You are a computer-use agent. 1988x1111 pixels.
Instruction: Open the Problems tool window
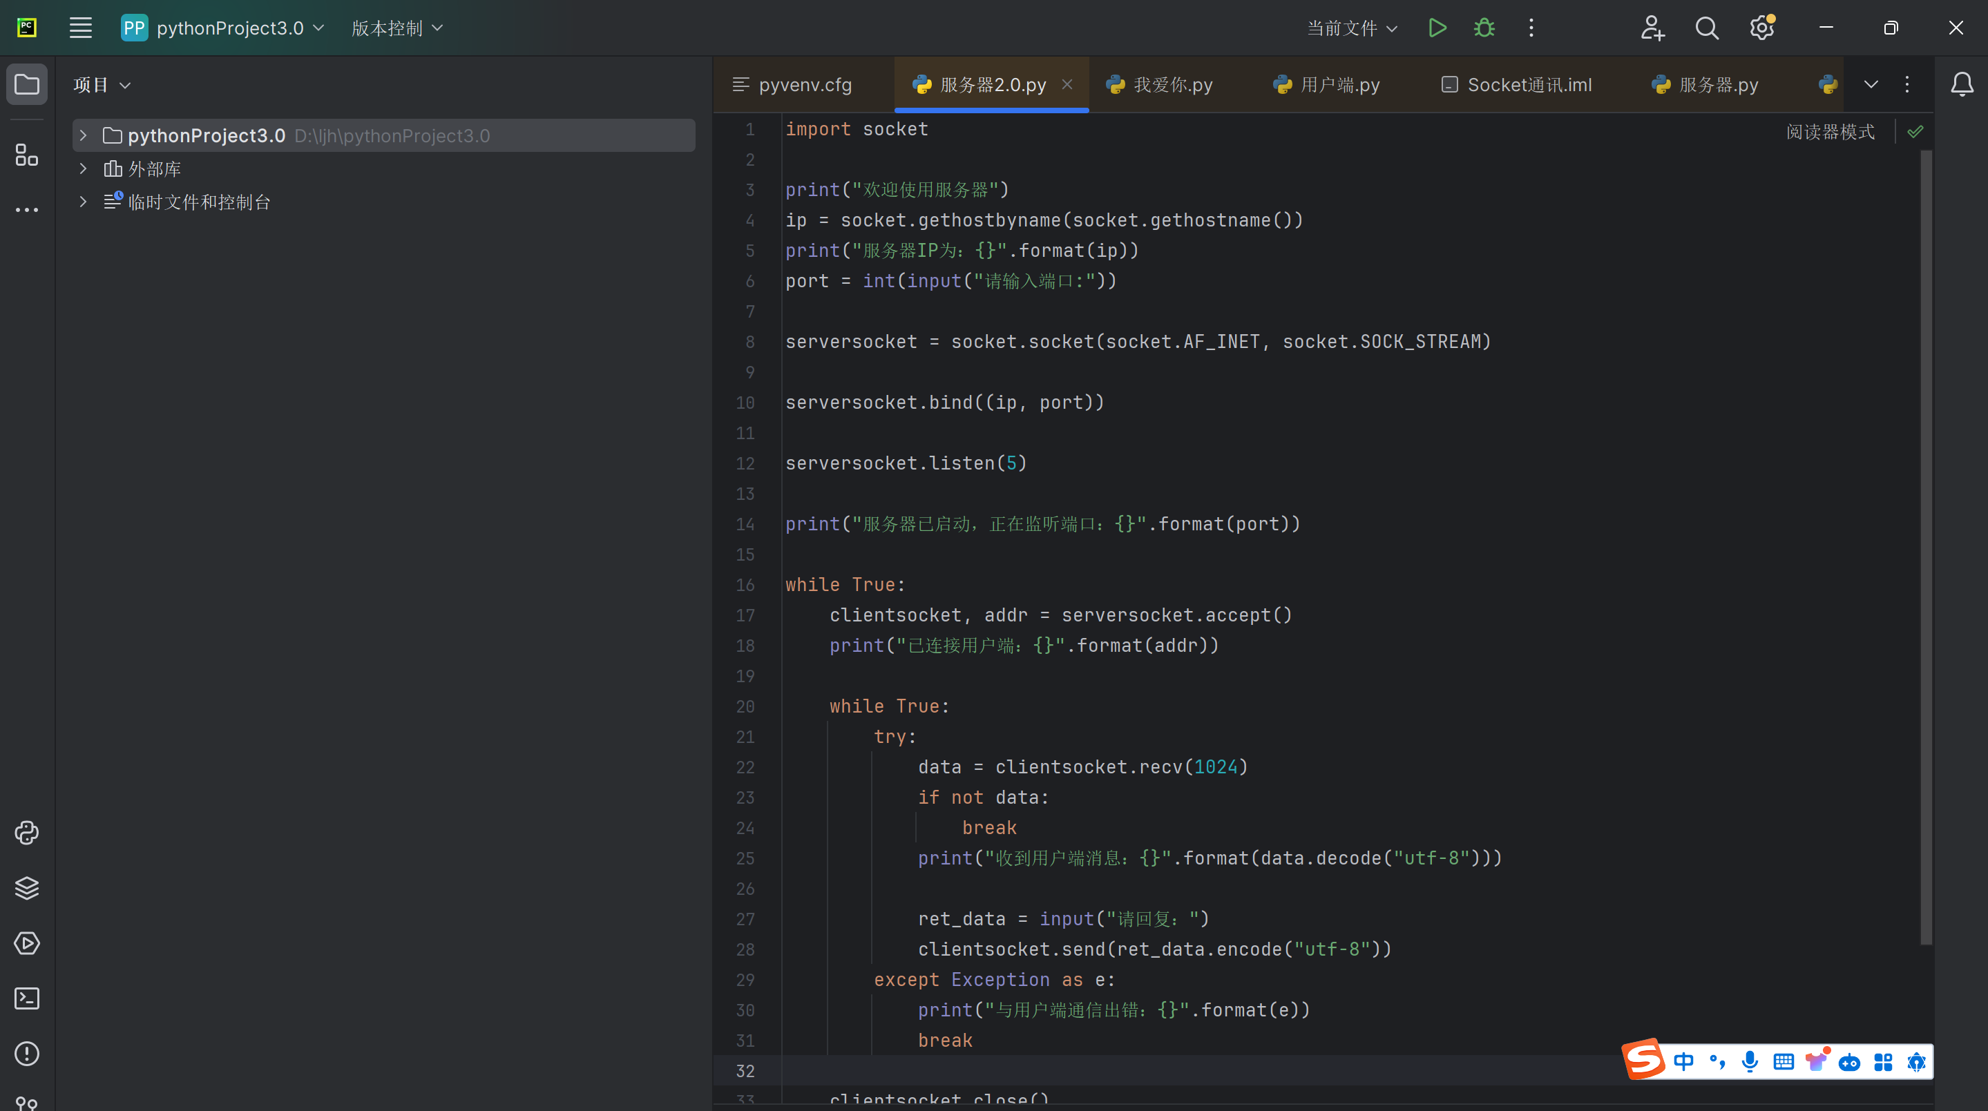tap(27, 1053)
